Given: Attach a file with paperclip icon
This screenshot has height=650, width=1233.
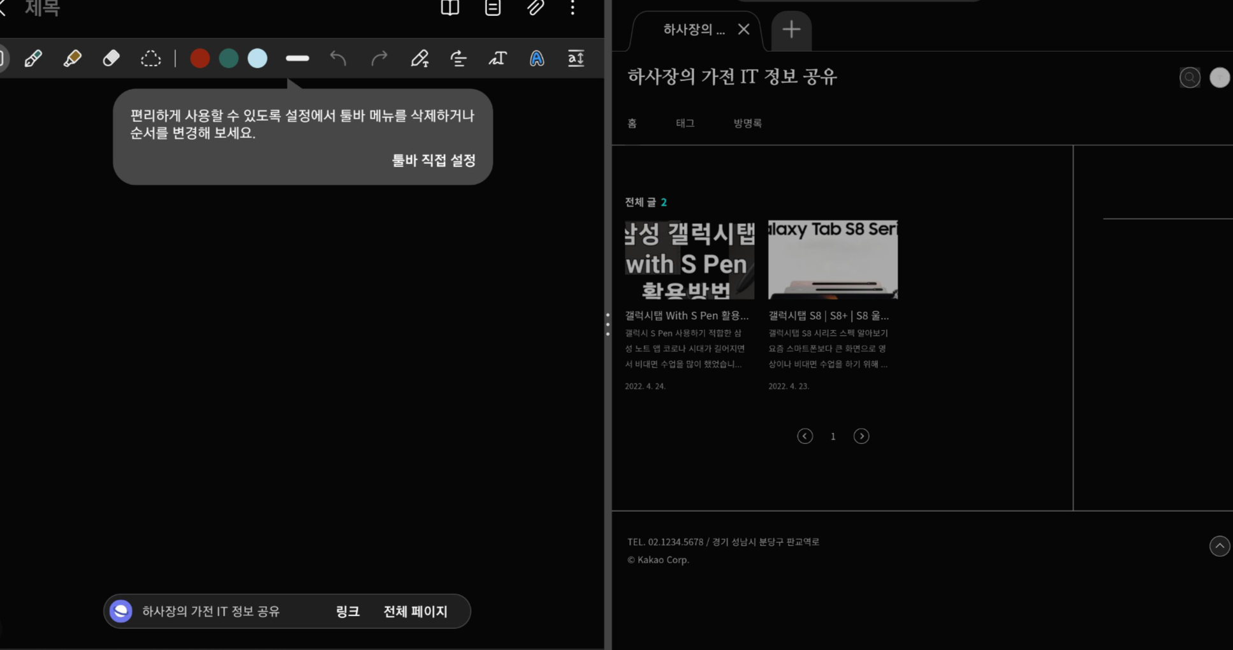Looking at the screenshot, I should pyautogui.click(x=536, y=8).
